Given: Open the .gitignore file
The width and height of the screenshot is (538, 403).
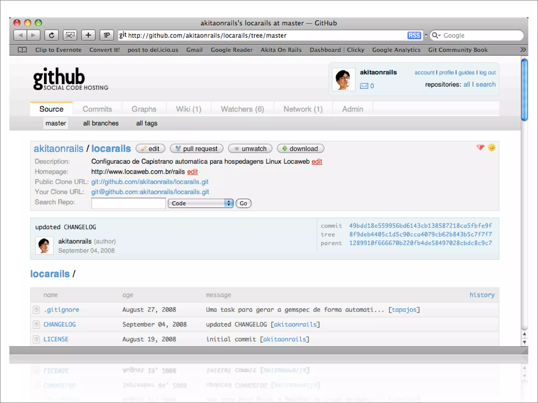Looking at the screenshot, I should (x=61, y=310).
